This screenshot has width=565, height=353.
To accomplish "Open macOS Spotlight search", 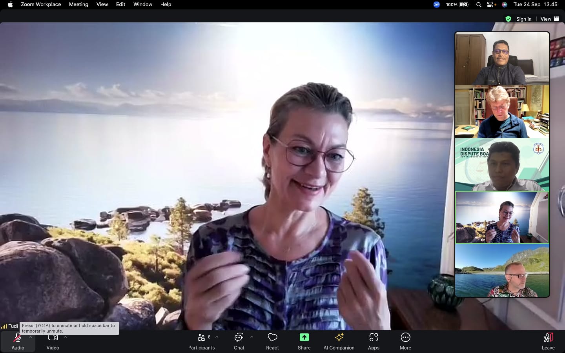I will [479, 5].
